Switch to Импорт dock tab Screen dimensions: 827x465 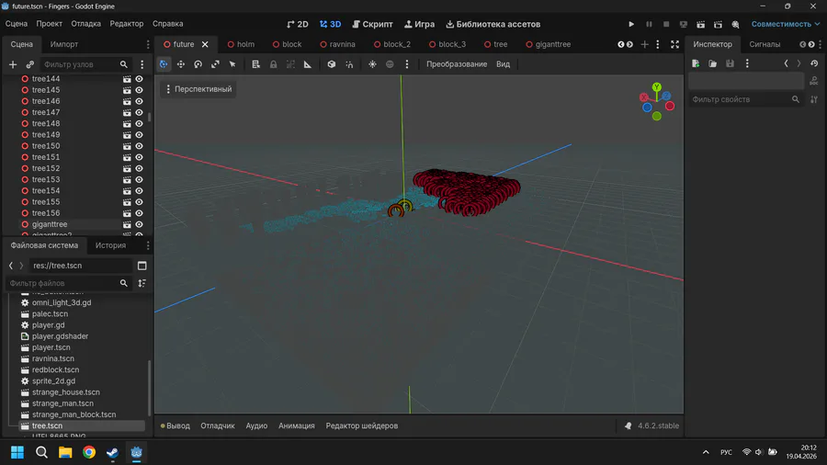[63, 44]
